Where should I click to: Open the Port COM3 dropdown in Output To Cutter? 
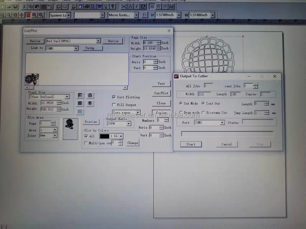click(222, 123)
